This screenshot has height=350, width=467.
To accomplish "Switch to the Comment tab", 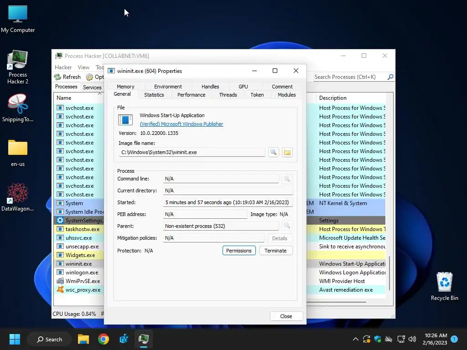I will coord(282,87).
